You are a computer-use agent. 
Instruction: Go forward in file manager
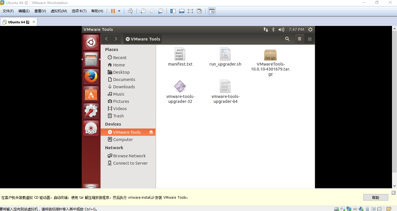coord(116,39)
